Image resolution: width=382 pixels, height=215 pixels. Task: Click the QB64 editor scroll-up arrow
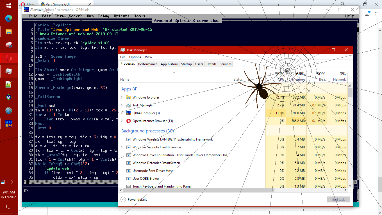pyautogui.click(x=358, y=25)
